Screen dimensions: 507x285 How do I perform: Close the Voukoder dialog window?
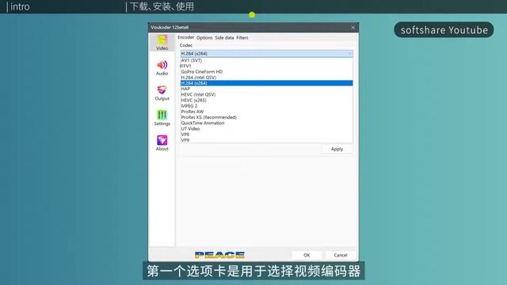[x=353, y=28]
